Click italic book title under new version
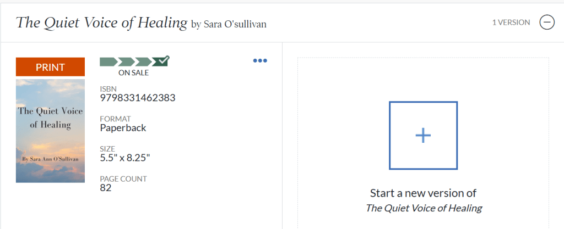This screenshot has height=229, width=564. (424, 208)
